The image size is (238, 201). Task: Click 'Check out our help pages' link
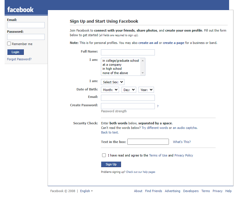pyautogui.click(x=141, y=172)
